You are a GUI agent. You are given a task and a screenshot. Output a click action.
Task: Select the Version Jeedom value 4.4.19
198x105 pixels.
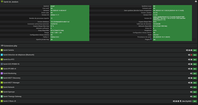coord(155,13)
